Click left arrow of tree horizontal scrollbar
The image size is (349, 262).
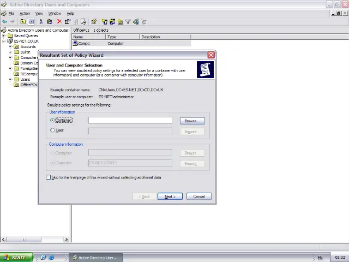[x=3, y=239]
